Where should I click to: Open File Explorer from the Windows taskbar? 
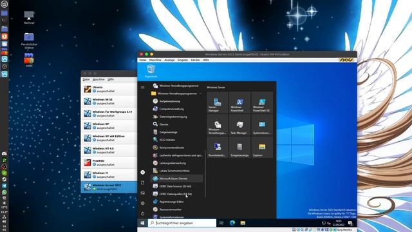click(243, 223)
